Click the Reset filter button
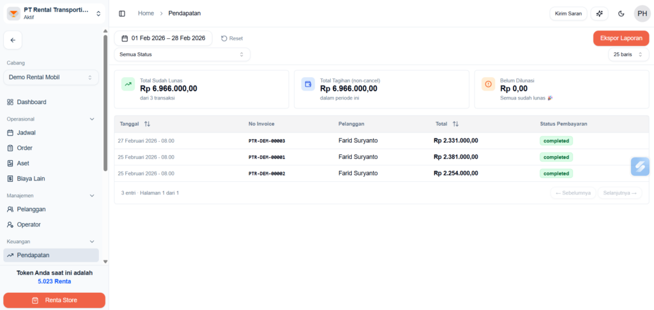The width and height of the screenshot is (654, 310). coord(232,38)
